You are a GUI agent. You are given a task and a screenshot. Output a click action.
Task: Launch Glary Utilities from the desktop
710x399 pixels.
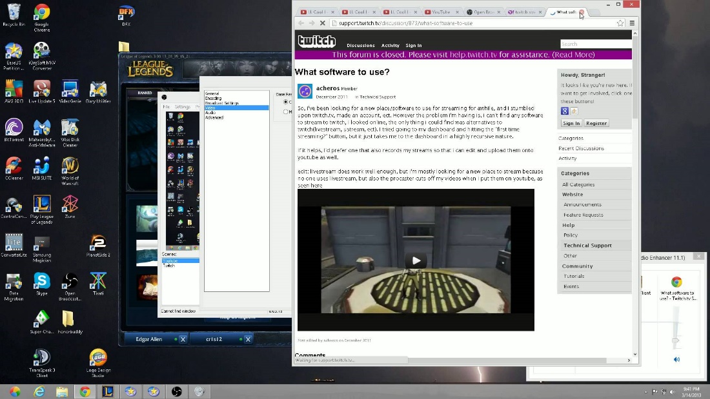(98, 92)
